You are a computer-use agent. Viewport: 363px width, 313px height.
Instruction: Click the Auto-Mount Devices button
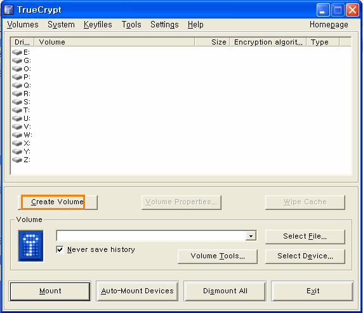[x=137, y=291]
